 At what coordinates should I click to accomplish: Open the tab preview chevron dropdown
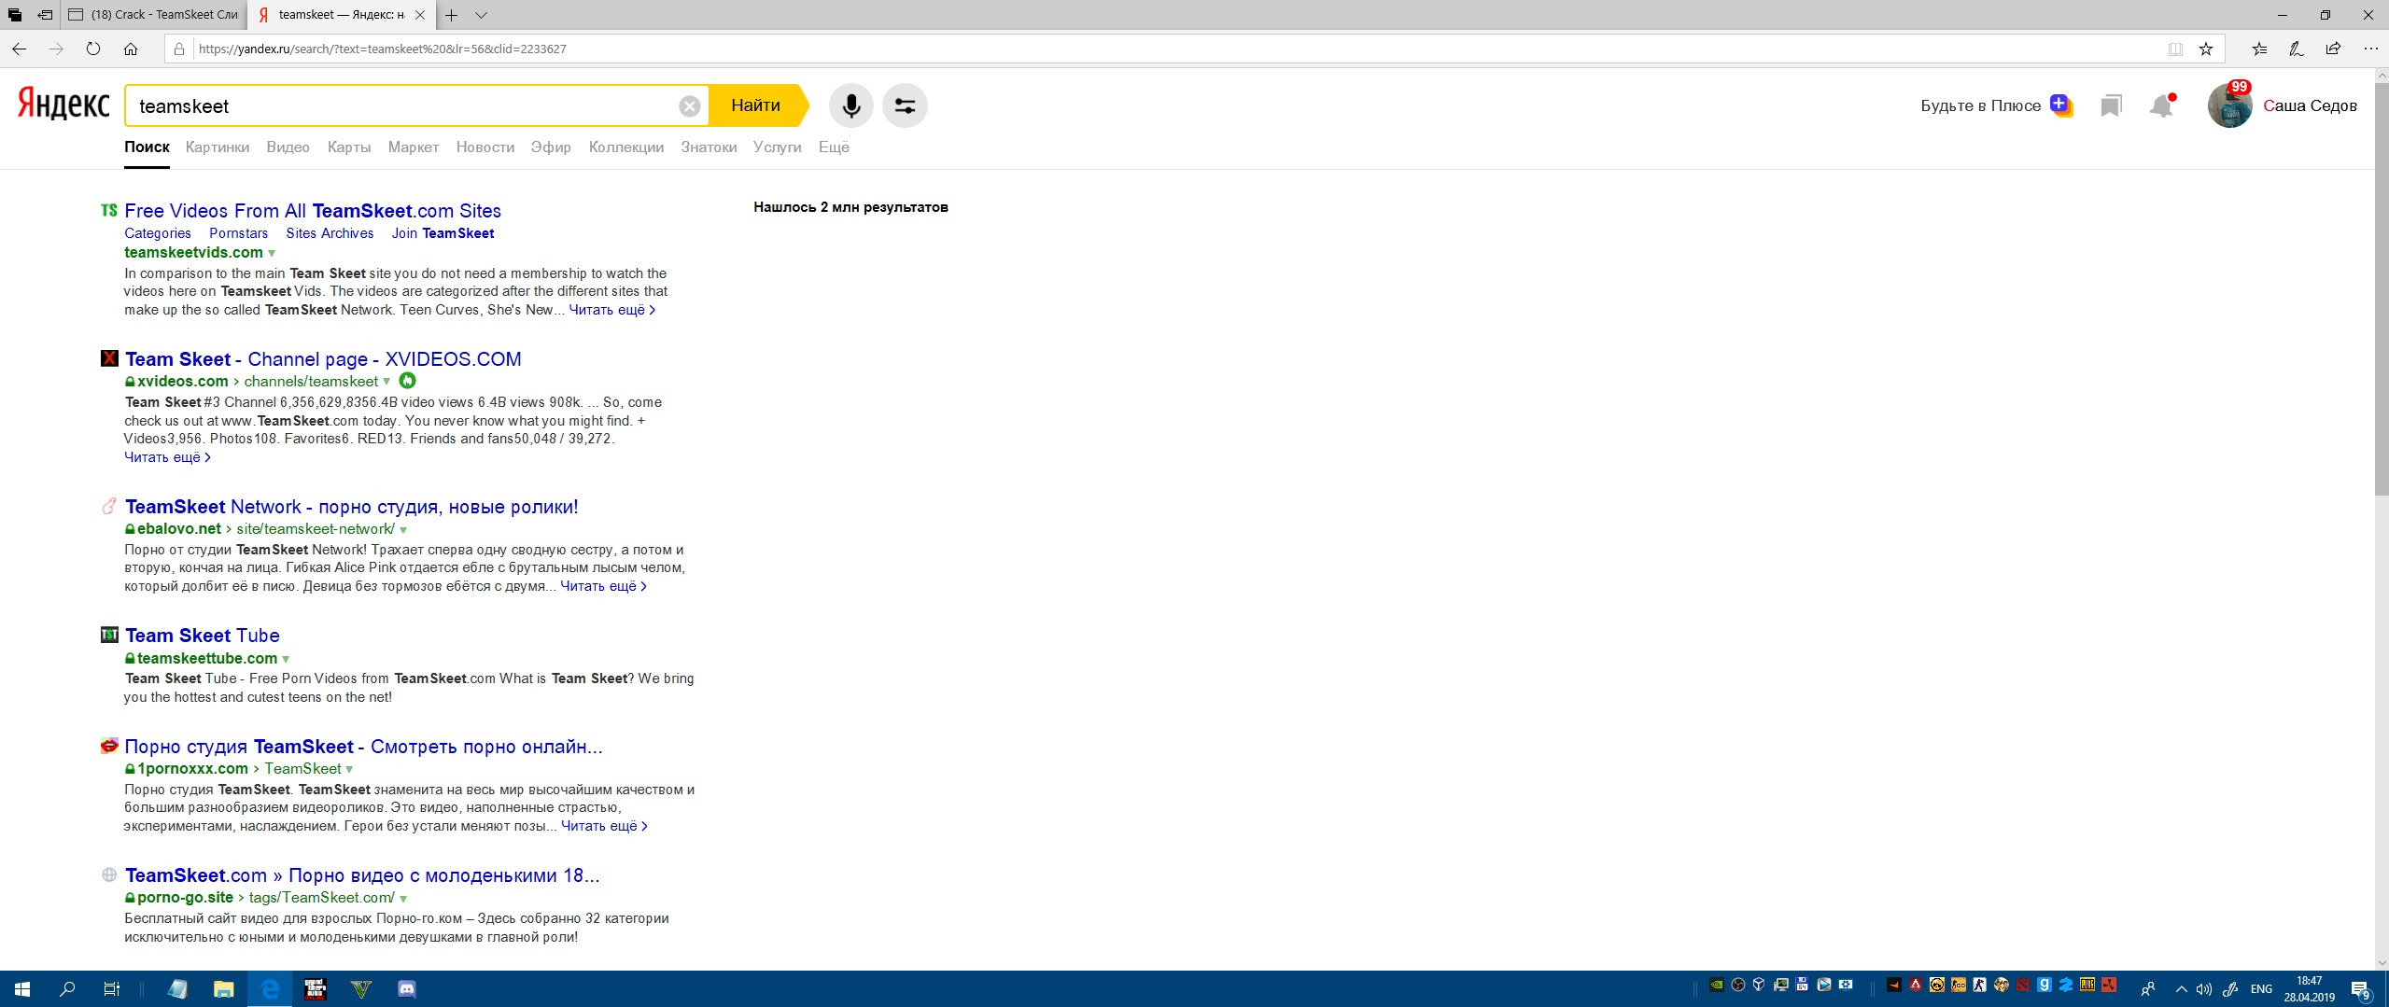coord(481,15)
